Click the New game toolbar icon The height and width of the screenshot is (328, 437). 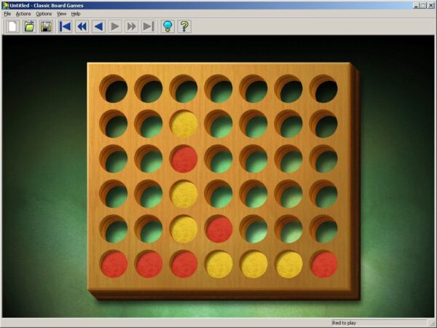click(x=12, y=27)
